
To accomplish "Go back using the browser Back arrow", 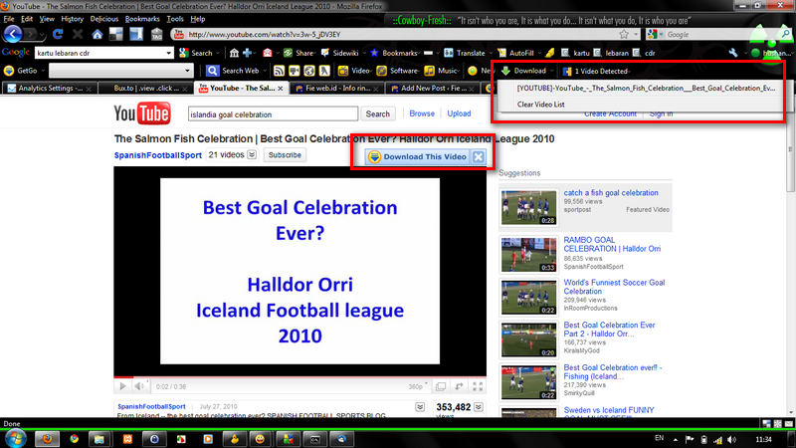I will tap(12, 34).
